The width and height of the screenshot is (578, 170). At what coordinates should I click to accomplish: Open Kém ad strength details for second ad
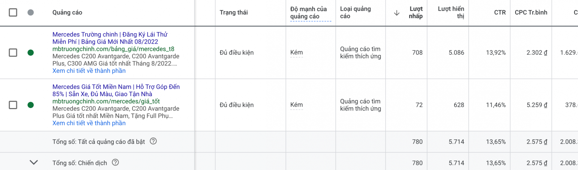point(297,105)
